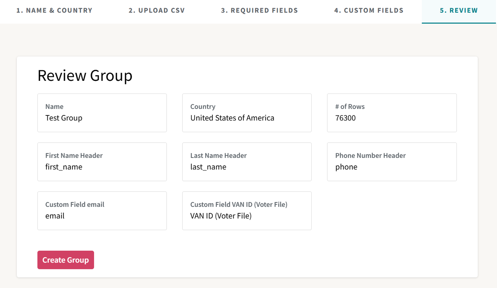This screenshot has height=288, width=497.
Task: Click the Review Group heading
Action: click(85, 76)
